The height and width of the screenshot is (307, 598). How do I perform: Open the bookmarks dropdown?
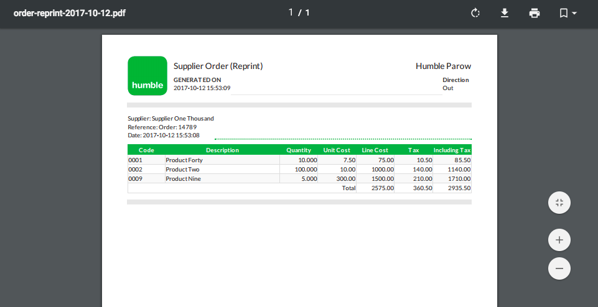pos(568,13)
